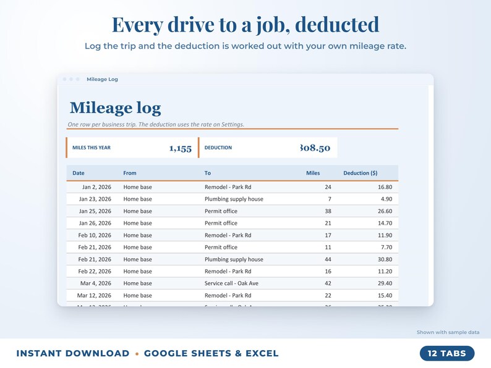The width and height of the screenshot is (491, 368).
Task: Click 'Remodel - Park Rd' in Mar 12 row
Action: [x=228, y=296]
